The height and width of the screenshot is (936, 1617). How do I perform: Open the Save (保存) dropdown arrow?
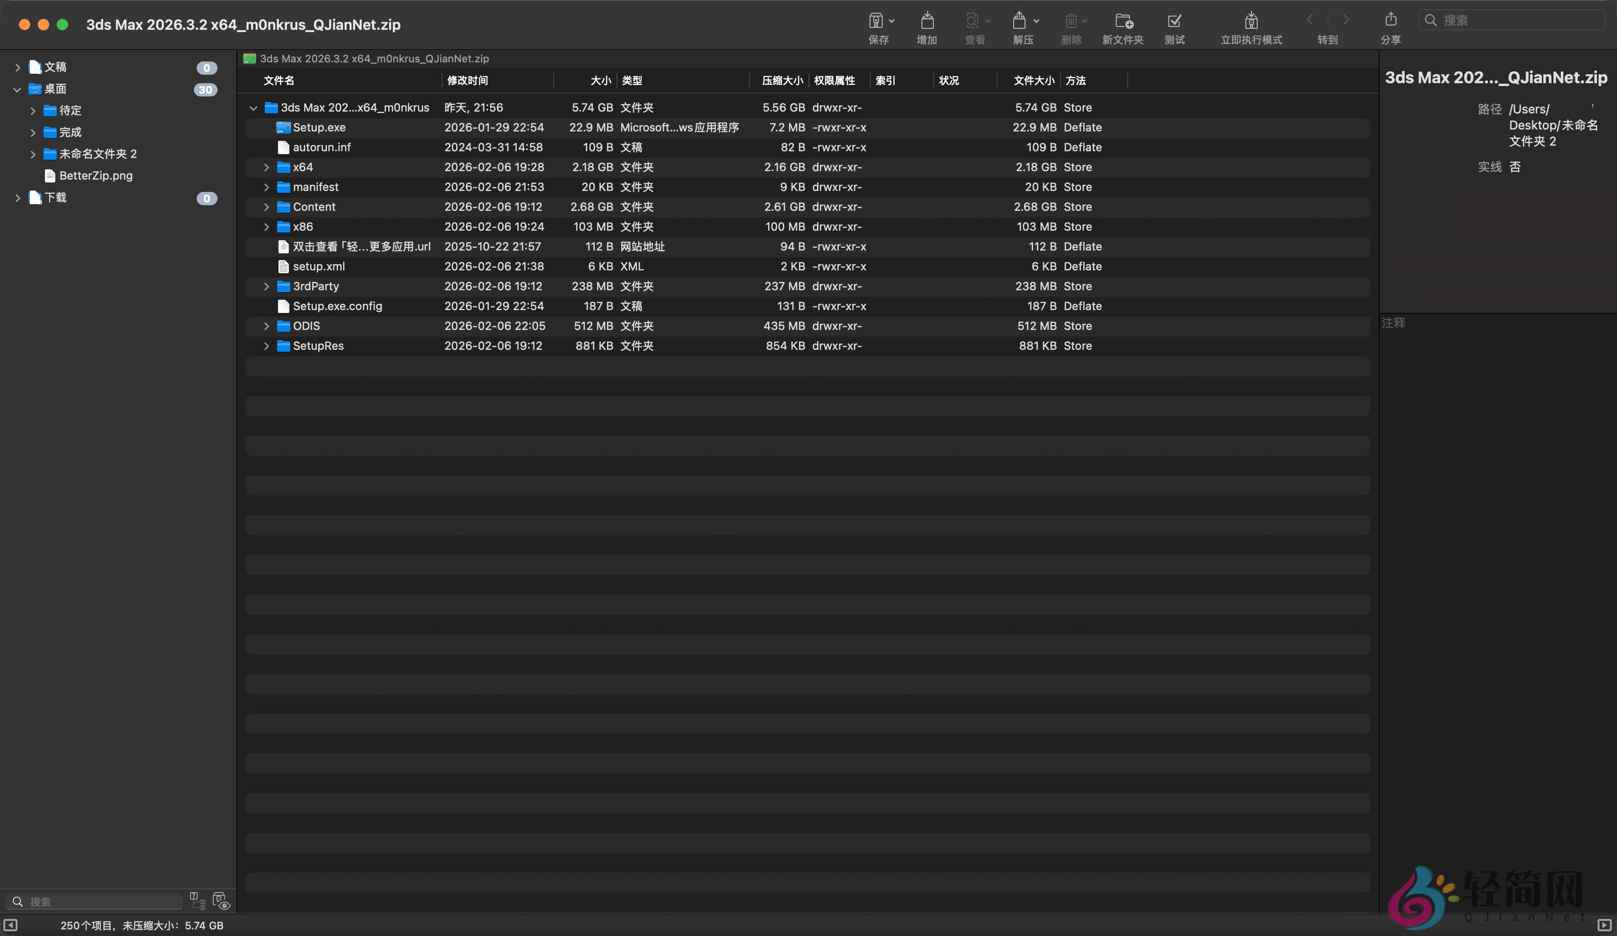[x=892, y=21]
